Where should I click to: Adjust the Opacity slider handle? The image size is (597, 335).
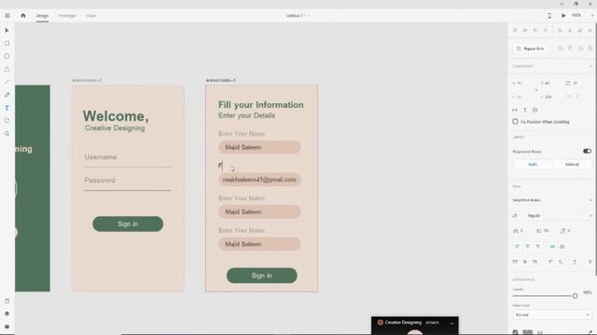click(575, 296)
